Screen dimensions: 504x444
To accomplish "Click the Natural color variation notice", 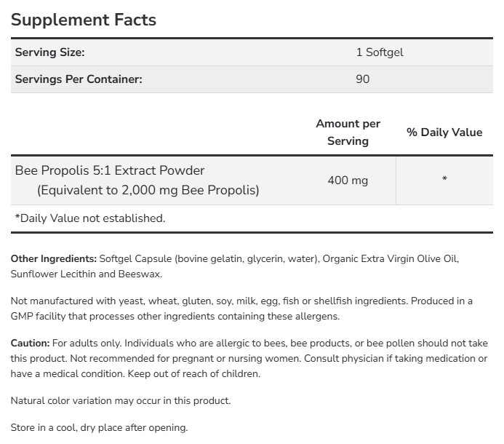I will coord(121,400).
